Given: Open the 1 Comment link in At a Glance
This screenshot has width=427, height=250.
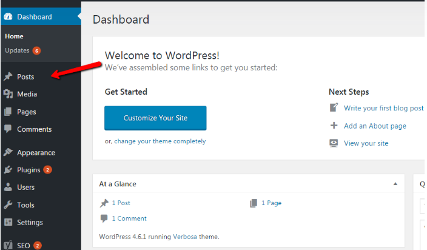Looking at the screenshot, I should (129, 218).
